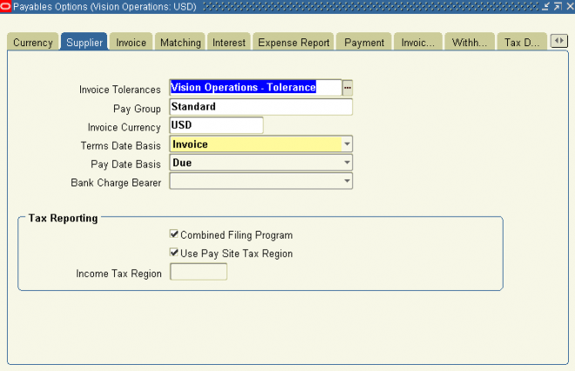The width and height of the screenshot is (575, 371).
Task: Click the Pay Group field
Action: point(260,106)
